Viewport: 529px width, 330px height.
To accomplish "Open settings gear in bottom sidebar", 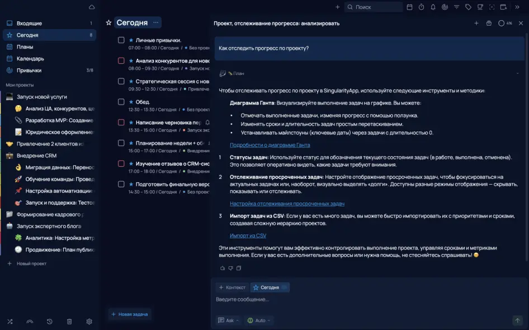I will pyautogui.click(x=89, y=322).
